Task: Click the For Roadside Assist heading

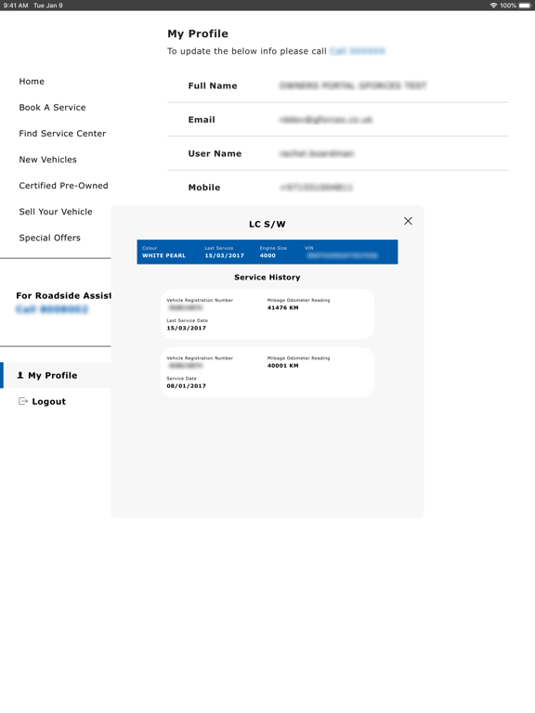Action: (x=63, y=295)
